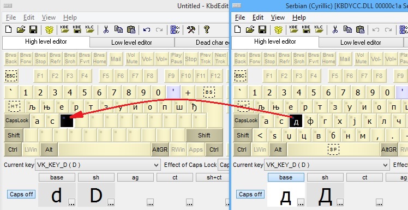408x210 pixels.
Task: Toggle the CapsLock key on the left keyboard
Action: 17,121
